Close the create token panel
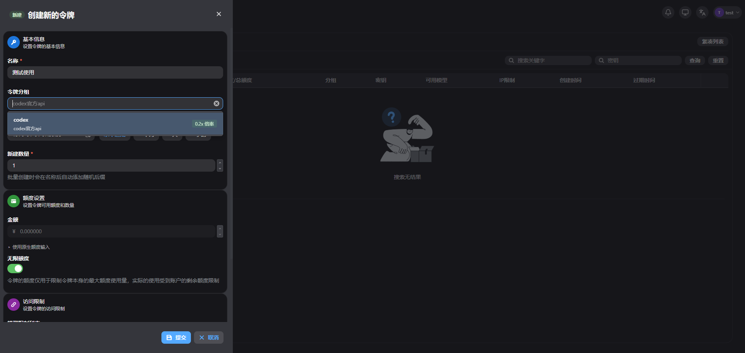745x353 pixels. click(x=219, y=14)
